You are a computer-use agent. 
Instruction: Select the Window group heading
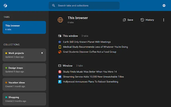click(68, 66)
